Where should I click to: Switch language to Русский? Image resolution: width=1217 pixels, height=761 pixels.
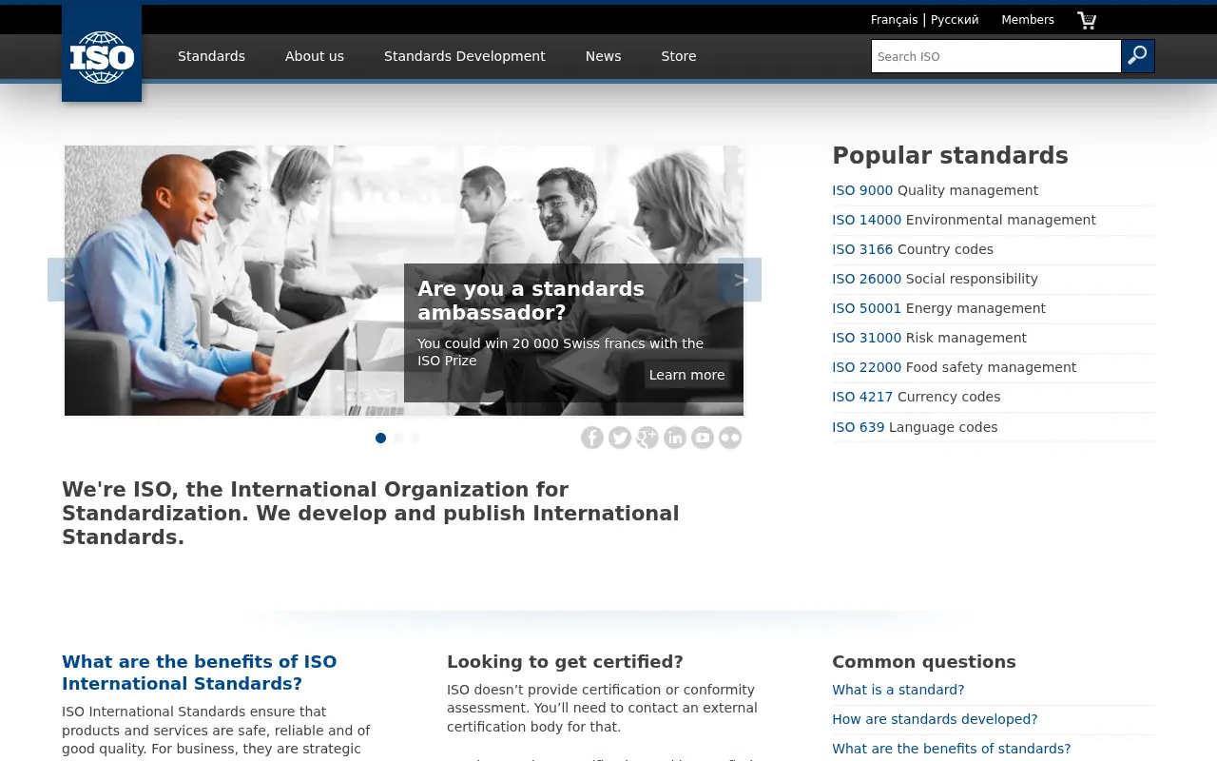pos(955,20)
